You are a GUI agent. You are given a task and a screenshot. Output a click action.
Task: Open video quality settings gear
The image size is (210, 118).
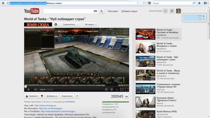coord(106,89)
